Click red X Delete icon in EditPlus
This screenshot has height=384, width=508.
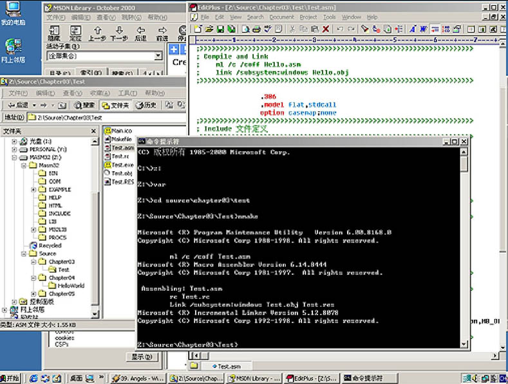click(326, 29)
